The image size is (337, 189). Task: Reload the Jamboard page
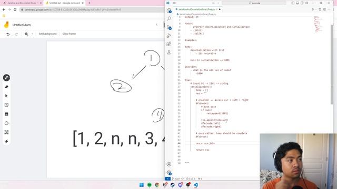click(15, 9)
